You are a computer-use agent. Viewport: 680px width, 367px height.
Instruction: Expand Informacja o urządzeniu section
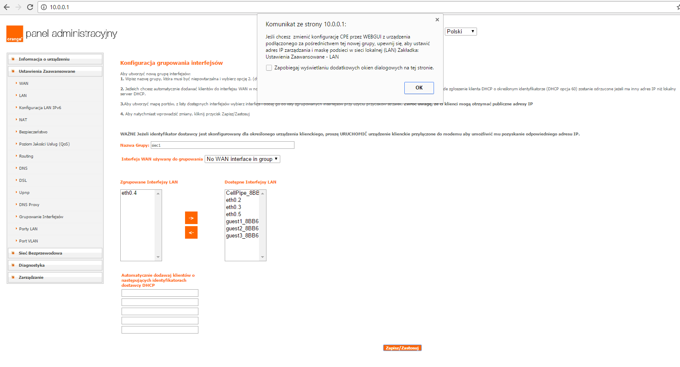tap(55, 59)
